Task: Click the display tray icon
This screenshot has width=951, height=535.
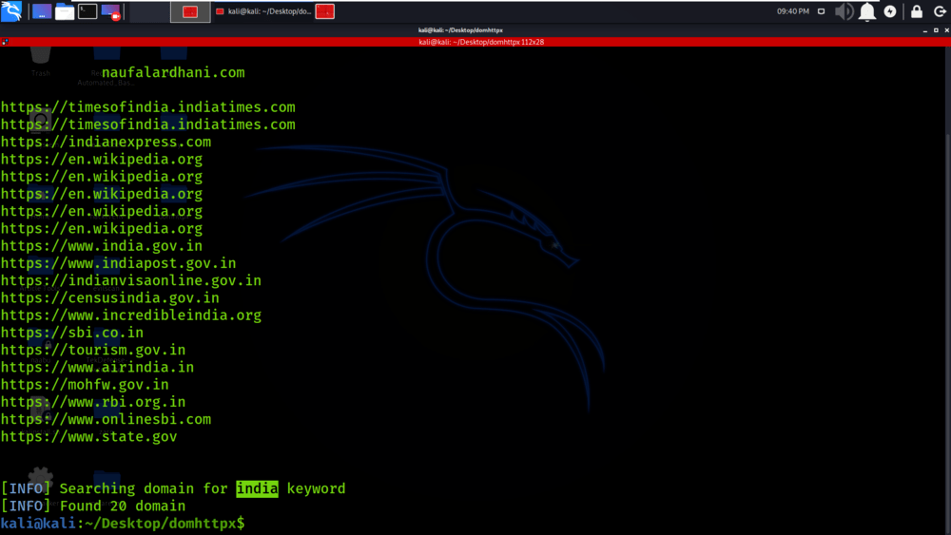Action: [x=822, y=11]
